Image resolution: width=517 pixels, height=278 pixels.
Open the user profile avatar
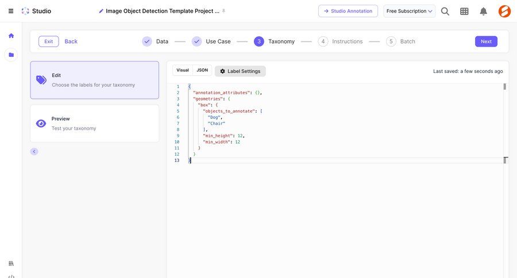[504, 11]
